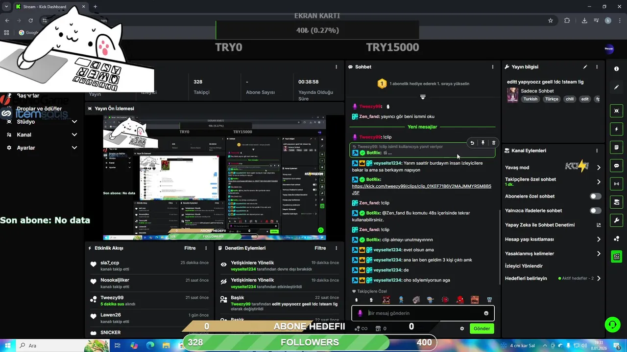Select the Spider-Man emote in the emote row

(x=460, y=300)
